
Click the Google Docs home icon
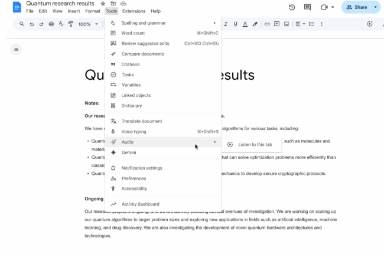[x=17, y=7]
